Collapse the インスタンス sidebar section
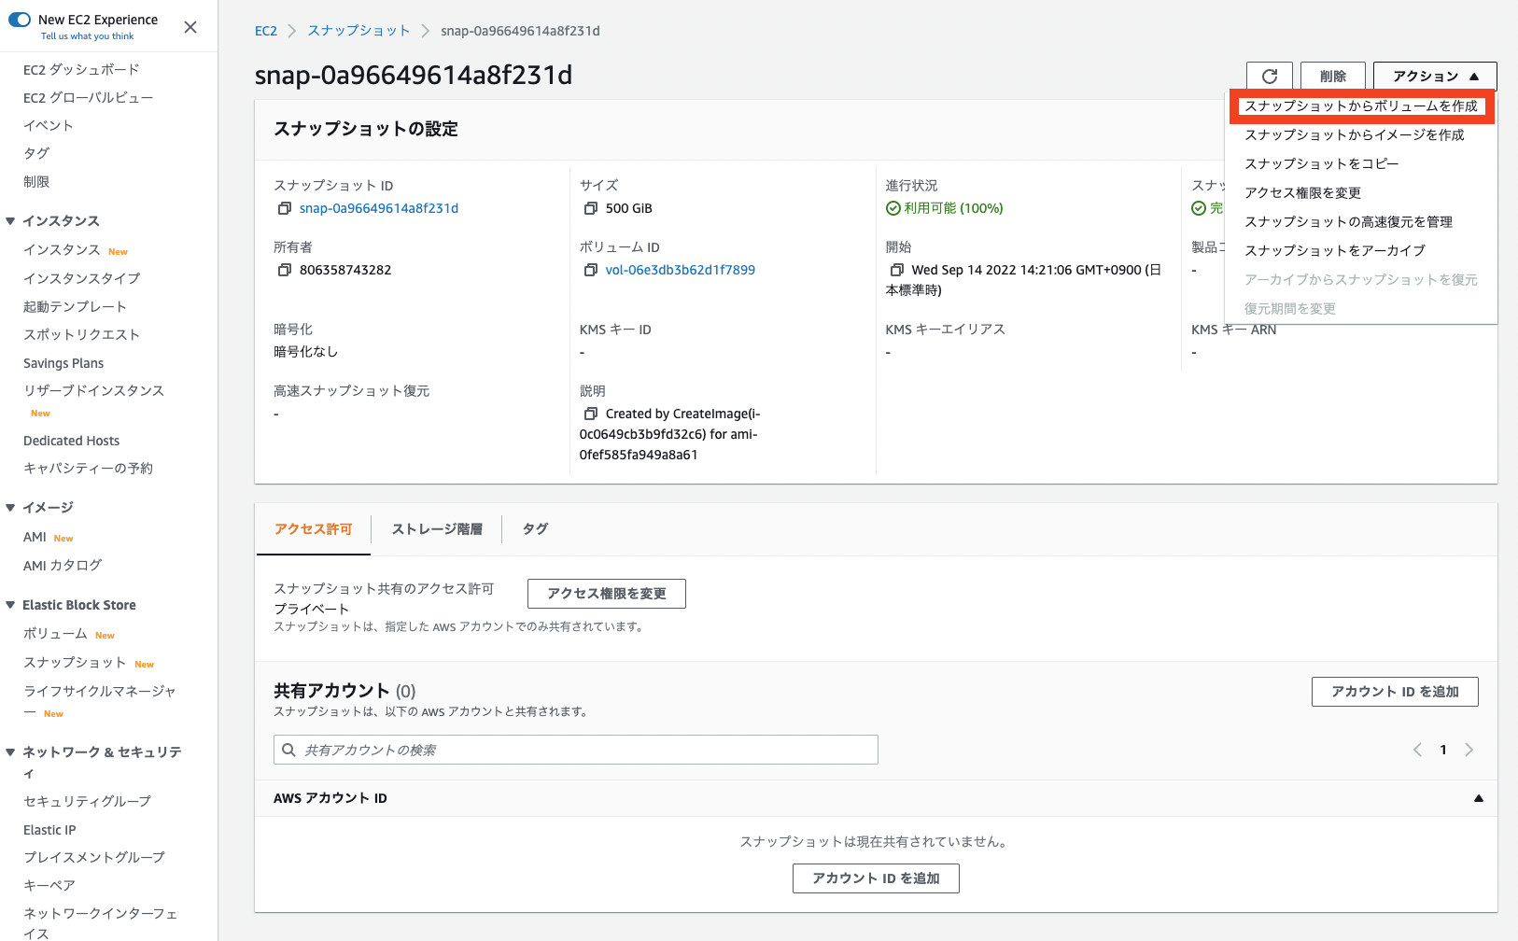Viewport: 1518px width, 941px height. (x=10, y=221)
